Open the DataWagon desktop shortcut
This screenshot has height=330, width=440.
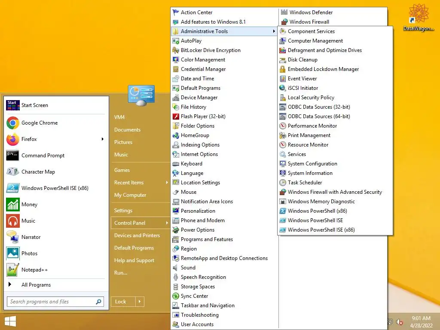tap(419, 17)
